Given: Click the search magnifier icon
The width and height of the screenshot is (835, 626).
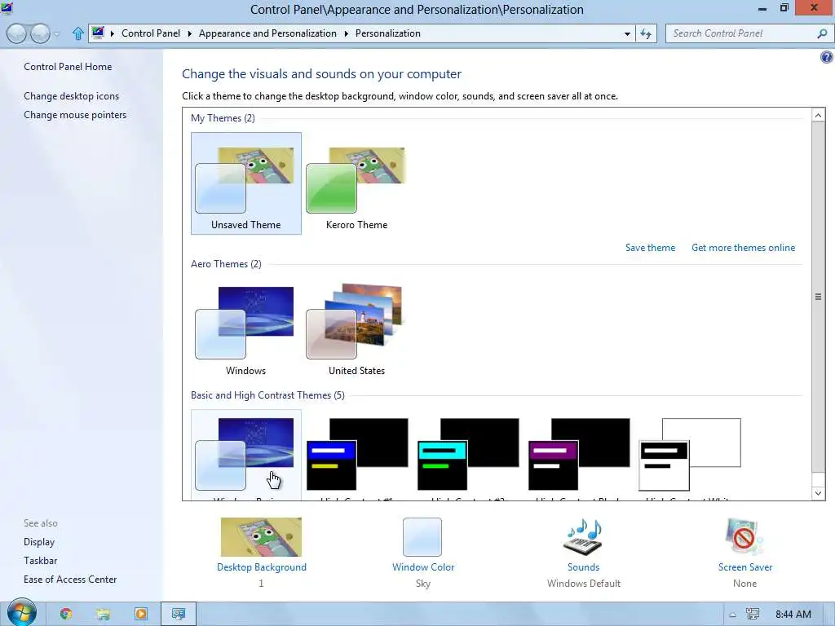Looking at the screenshot, I should [822, 33].
